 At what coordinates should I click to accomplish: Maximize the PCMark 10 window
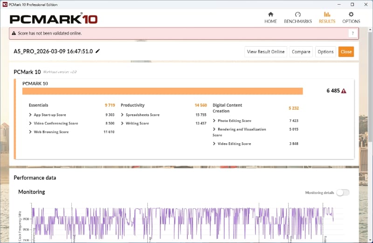point(352,5)
